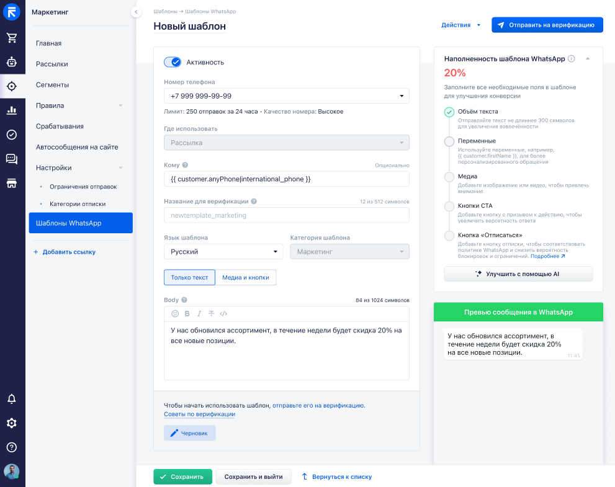Click Отправить на верификацию button
The width and height of the screenshot is (615, 487).
coord(547,25)
